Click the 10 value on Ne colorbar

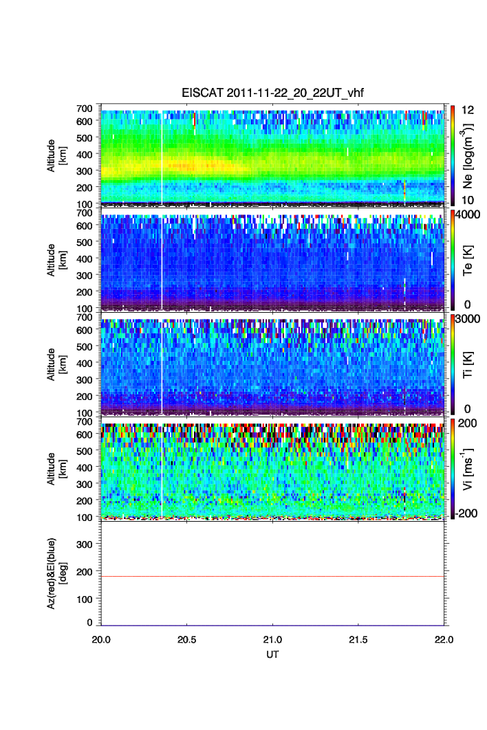pyautogui.click(x=468, y=200)
